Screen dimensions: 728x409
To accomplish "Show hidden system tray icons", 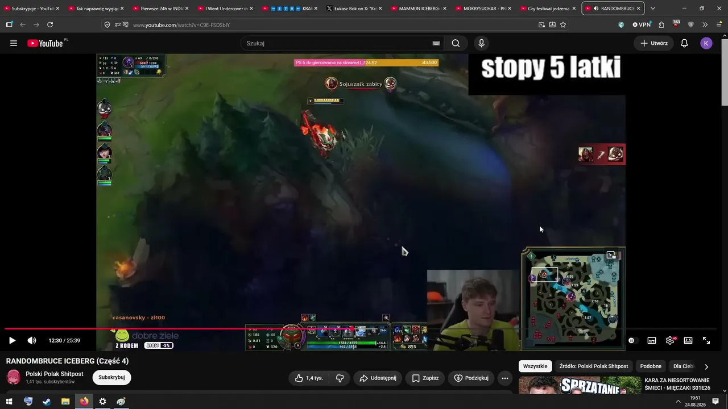I will [678, 402].
